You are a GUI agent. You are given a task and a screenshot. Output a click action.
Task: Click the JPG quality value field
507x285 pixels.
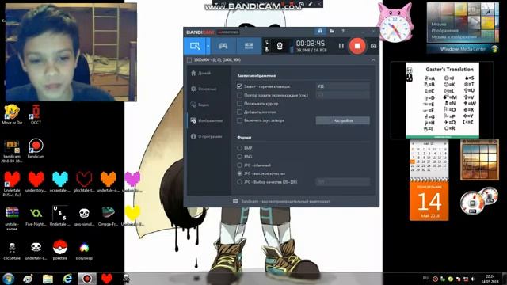(x=343, y=182)
